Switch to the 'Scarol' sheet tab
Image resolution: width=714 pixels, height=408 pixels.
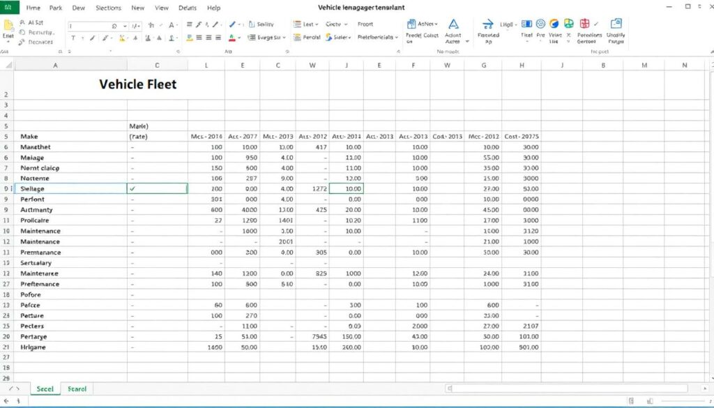77,389
